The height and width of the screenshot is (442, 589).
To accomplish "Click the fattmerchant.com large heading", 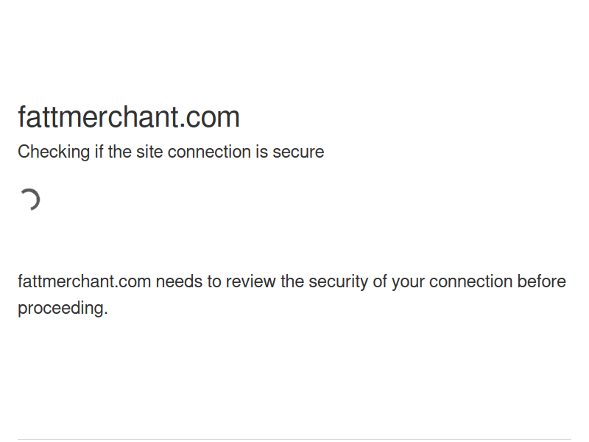I will [128, 117].
